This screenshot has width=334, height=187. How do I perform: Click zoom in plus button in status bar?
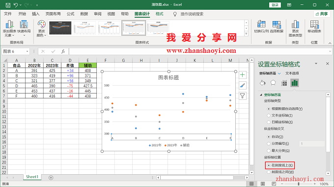click(x=315, y=184)
